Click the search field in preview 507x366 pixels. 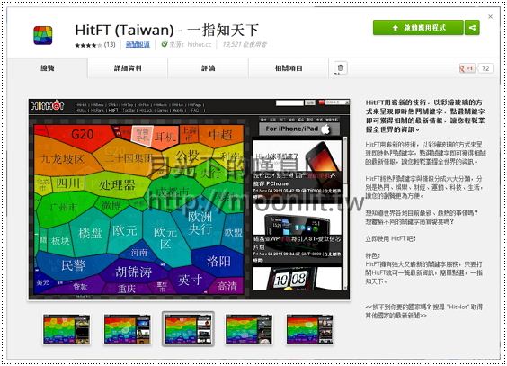tap(289, 103)
